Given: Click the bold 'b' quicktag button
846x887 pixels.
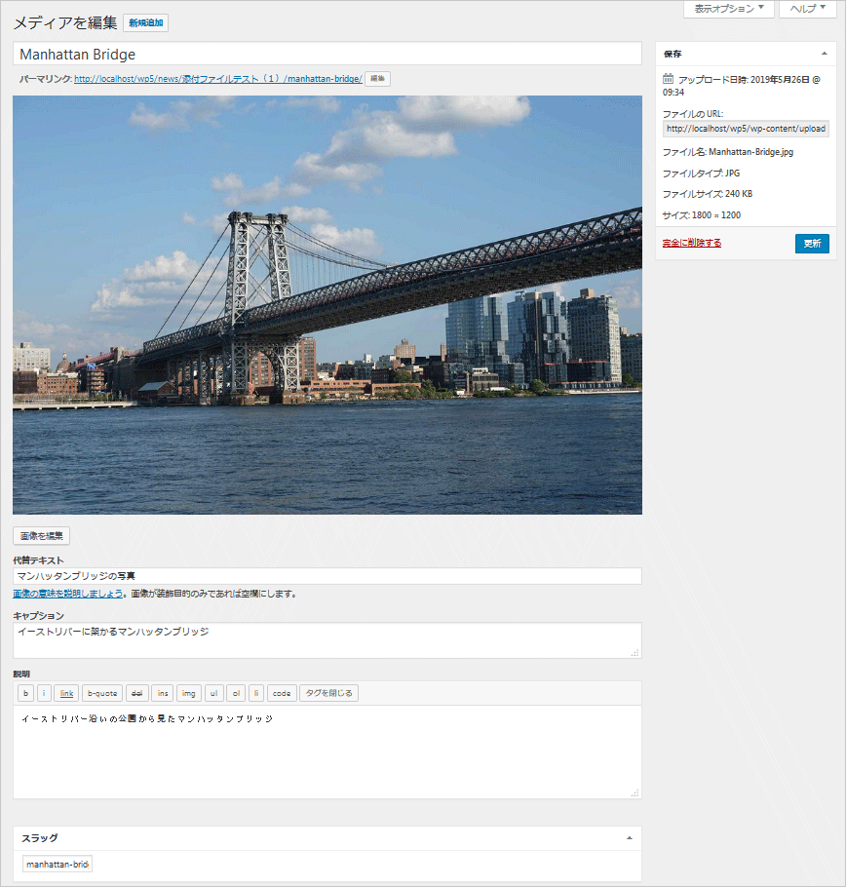Looking at the screenshot, I should pos(25,693).
